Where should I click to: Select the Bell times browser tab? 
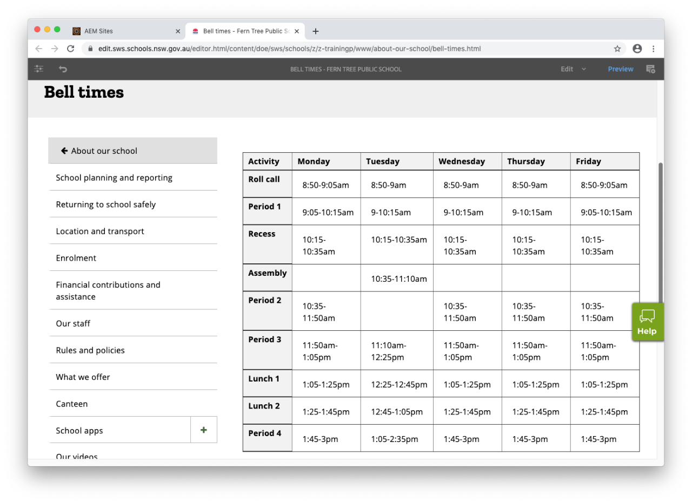(246, 31)
